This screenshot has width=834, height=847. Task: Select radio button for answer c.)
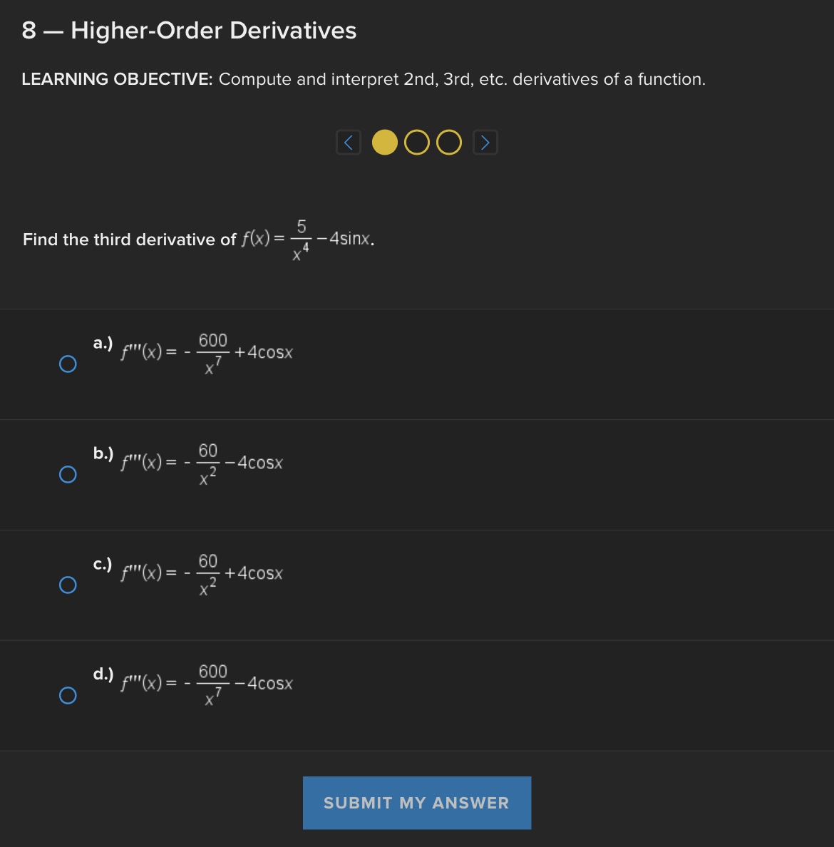click(68, 584)
